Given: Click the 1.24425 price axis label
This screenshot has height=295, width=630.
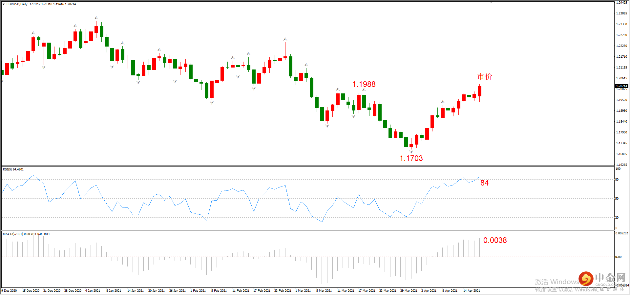Looking at the screenshot, I should (621, 3).
